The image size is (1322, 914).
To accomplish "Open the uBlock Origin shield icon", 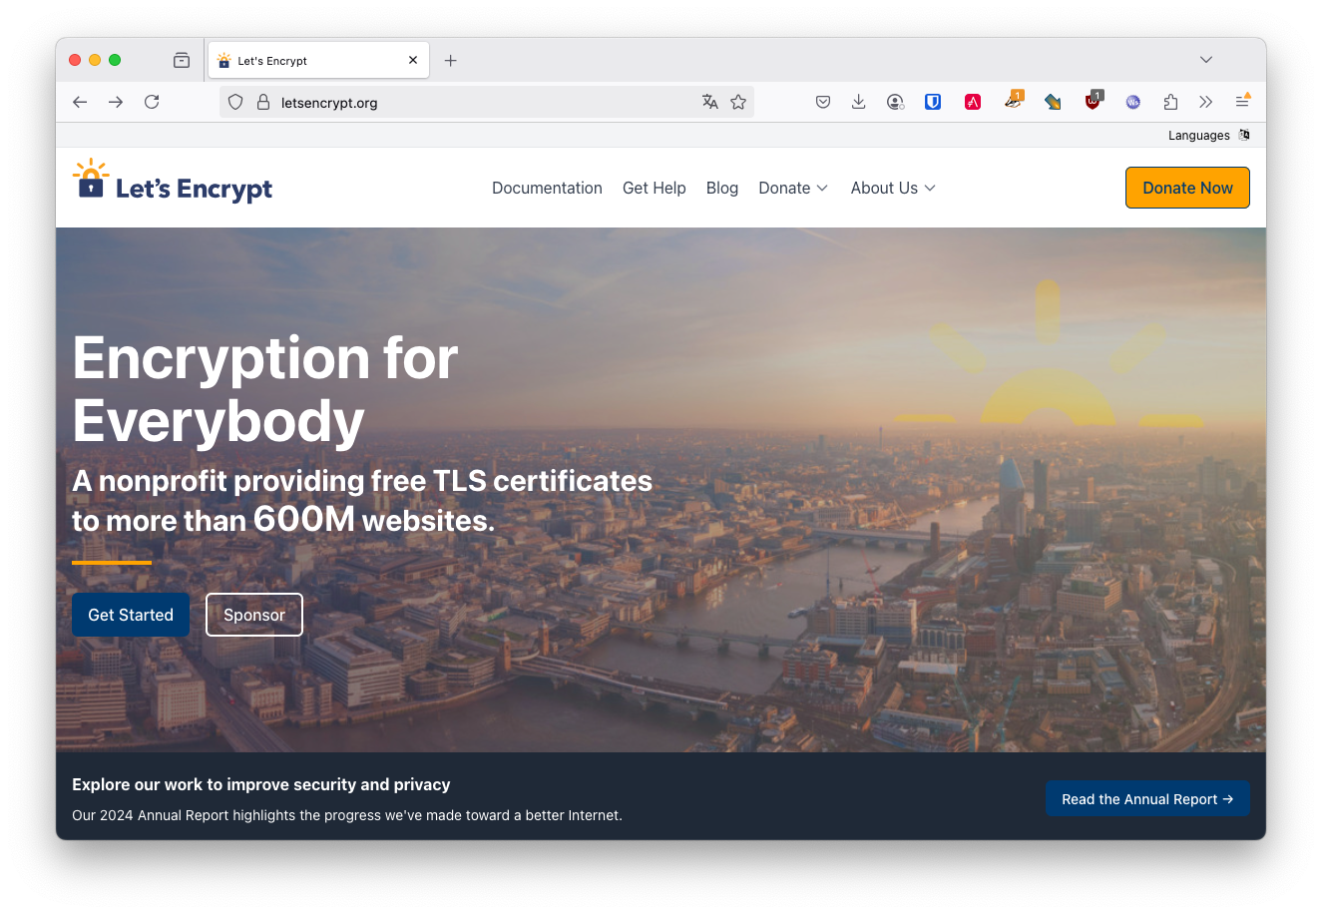I will point(1094,100).
